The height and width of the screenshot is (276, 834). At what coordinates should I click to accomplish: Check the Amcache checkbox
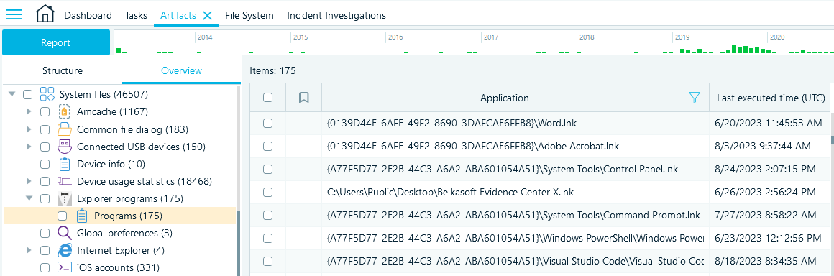point(45,111)
